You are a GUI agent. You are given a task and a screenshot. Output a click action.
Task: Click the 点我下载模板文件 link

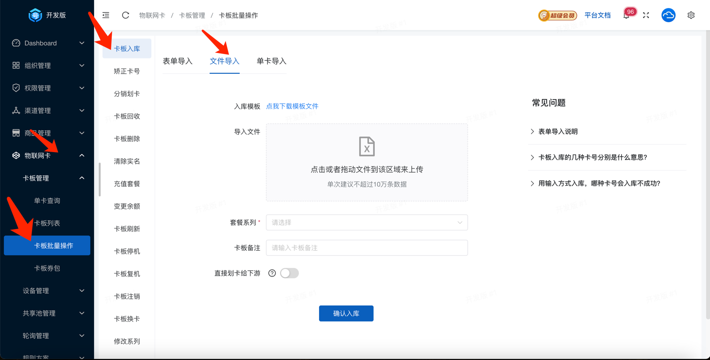point(292,106)
